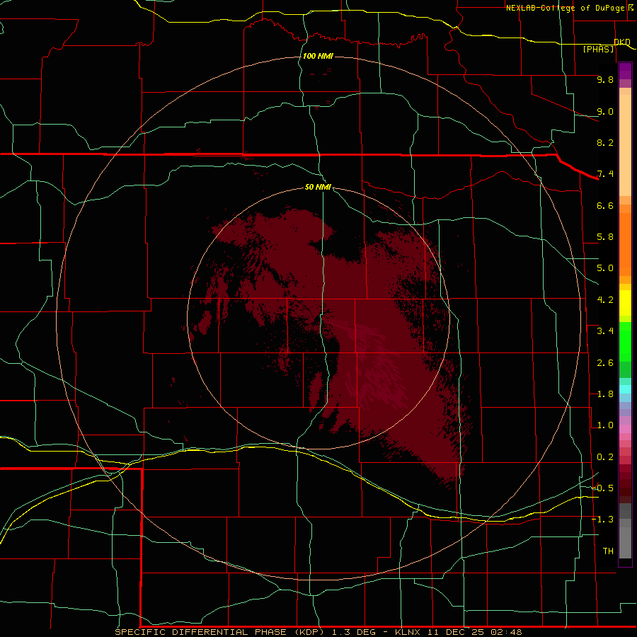Click the KLNX radar site identifier

coord(408,632)
